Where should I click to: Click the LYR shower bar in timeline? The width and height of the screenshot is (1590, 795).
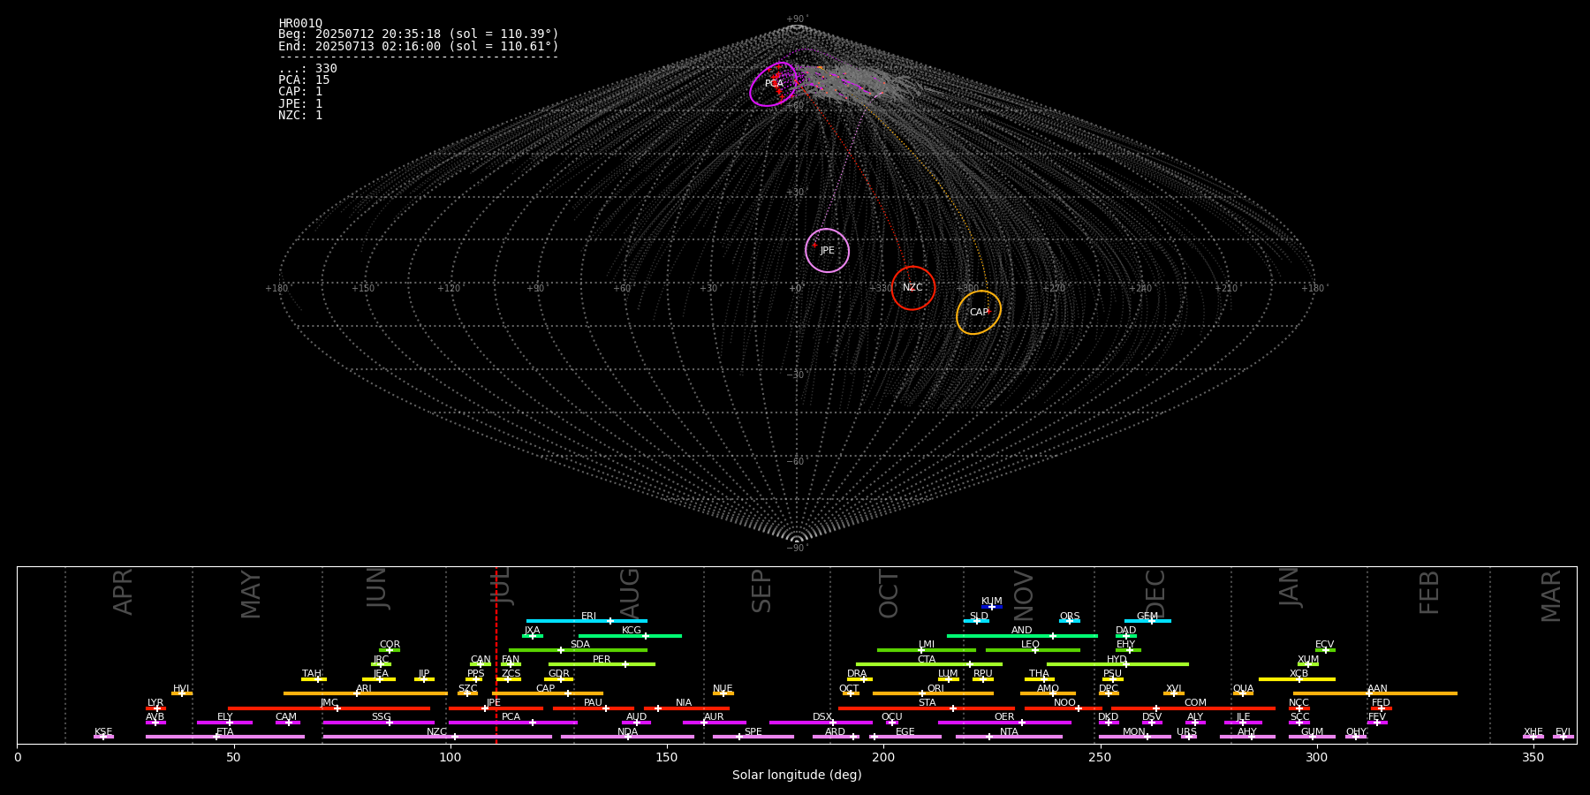click(155, 708)
